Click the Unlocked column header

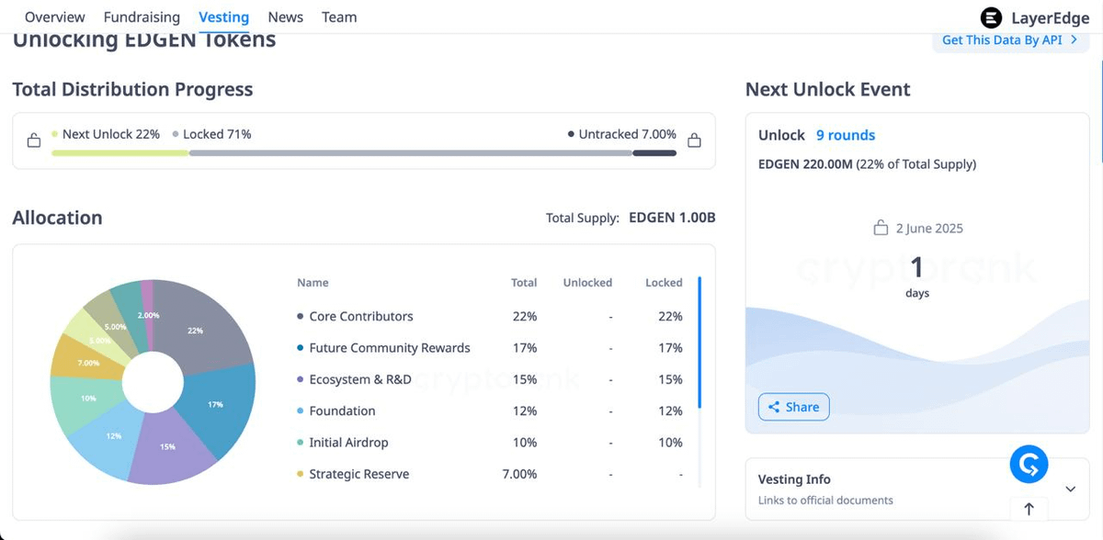click(x=587, y=283)
